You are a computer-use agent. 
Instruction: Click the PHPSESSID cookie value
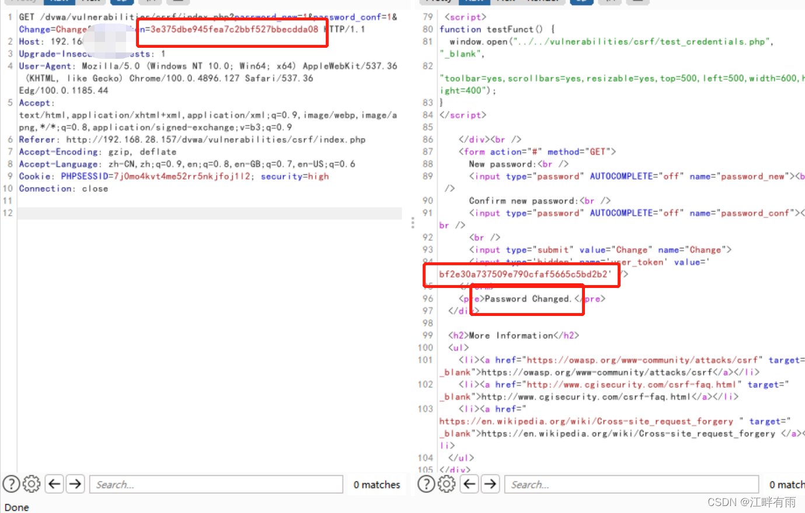pos(182,176)
